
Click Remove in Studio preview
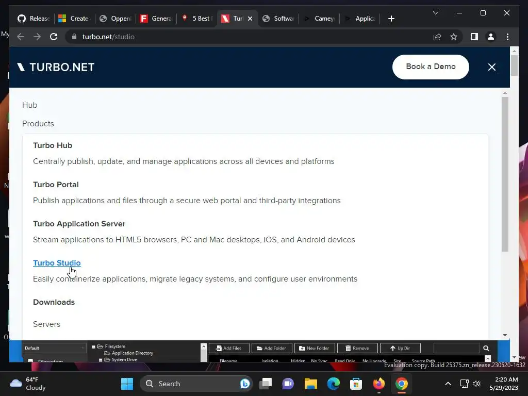(x=357, y=348)
